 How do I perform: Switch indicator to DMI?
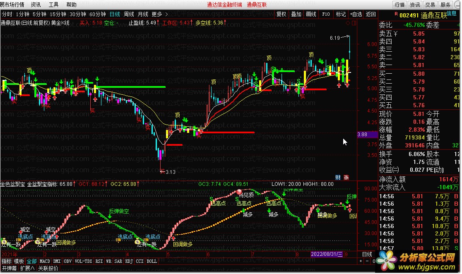point(57,261)
